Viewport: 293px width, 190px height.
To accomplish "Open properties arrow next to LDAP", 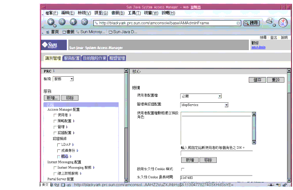I will pyautogui.click(x=73, y=144).
